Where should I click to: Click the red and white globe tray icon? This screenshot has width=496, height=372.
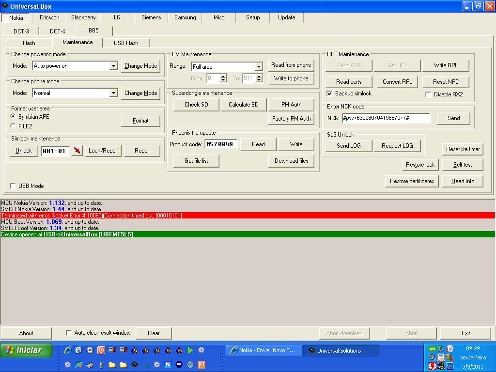433,366
